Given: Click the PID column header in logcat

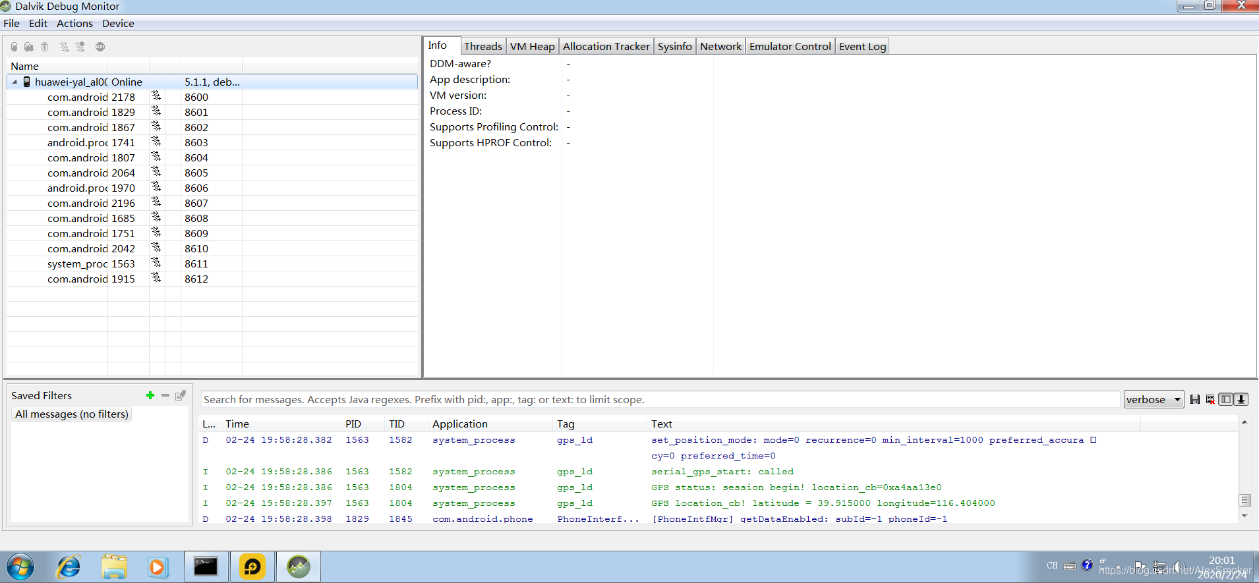Looking at the screenshot, I should [363, 424].
